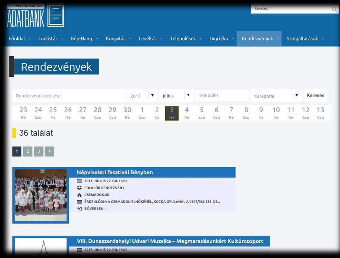Screen dimensions: 340x258
Task: Open Népviseleti fesztivál Bényben event title
Action: pyautogui.click(x=115, y=172)
